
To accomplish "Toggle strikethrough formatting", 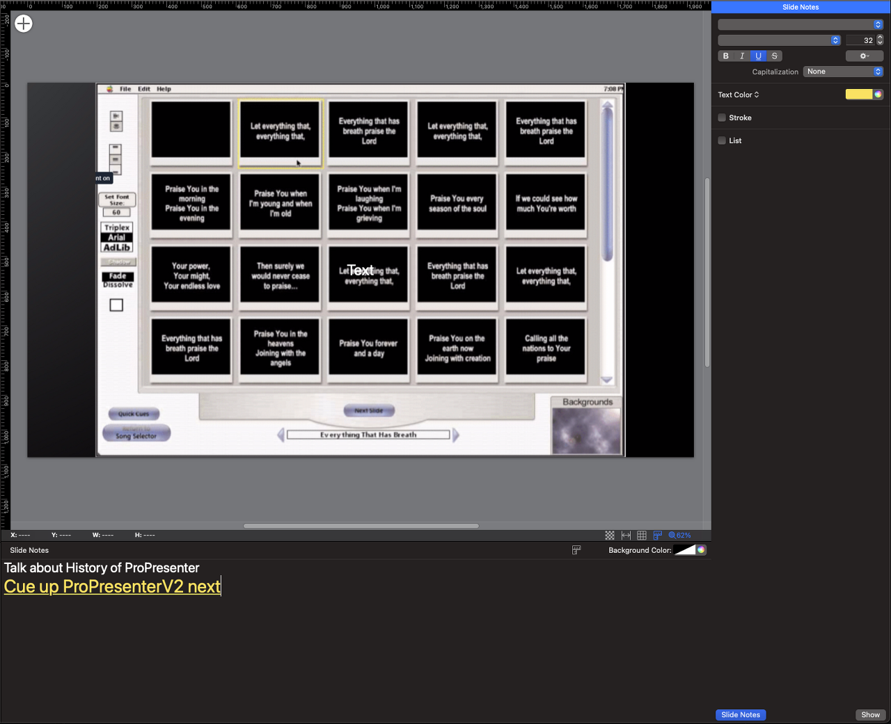I will (x=774, y=56).
